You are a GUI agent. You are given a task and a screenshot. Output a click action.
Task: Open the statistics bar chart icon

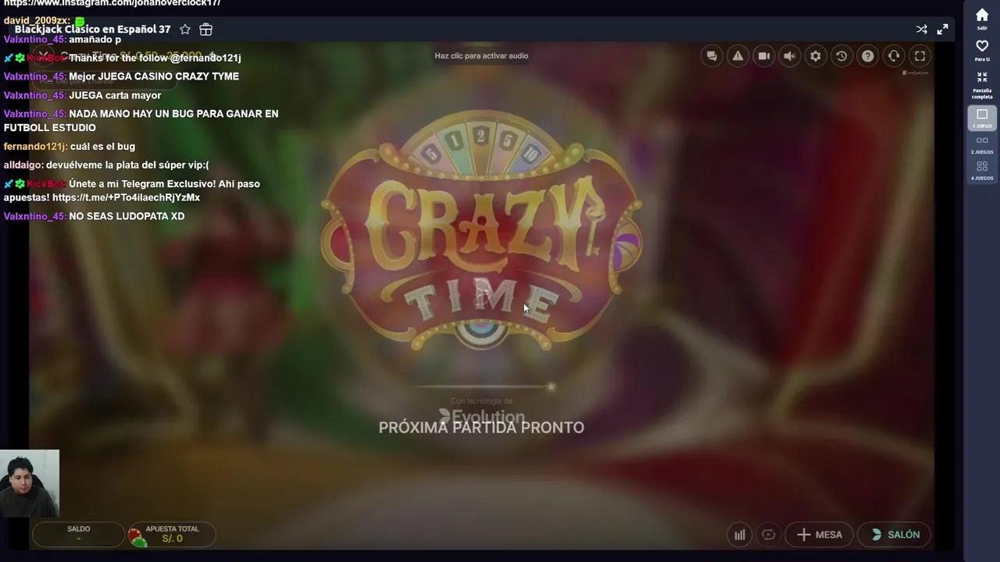point(739,535)
